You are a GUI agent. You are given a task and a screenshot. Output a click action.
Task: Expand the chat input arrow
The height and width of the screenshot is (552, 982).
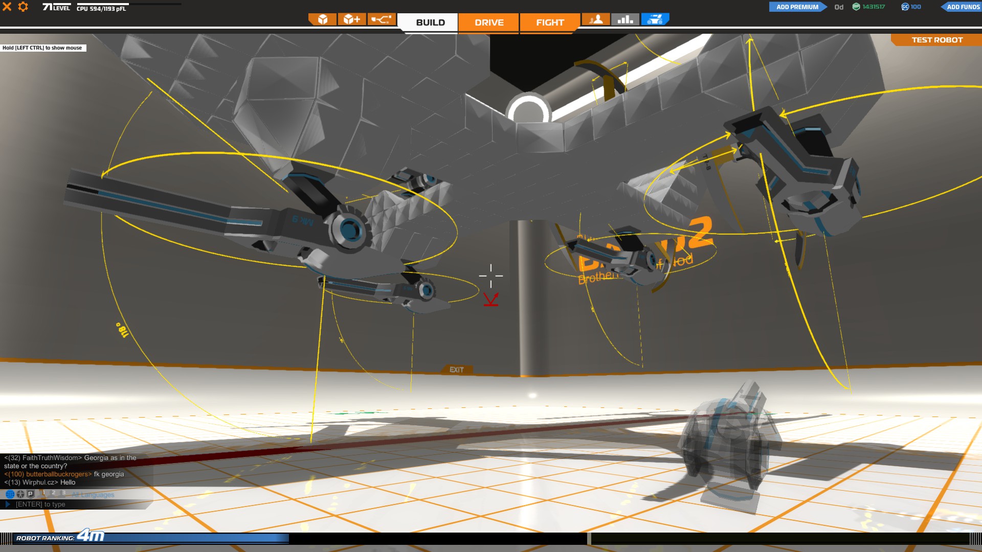pyautogui.click(x=8, y=504)
